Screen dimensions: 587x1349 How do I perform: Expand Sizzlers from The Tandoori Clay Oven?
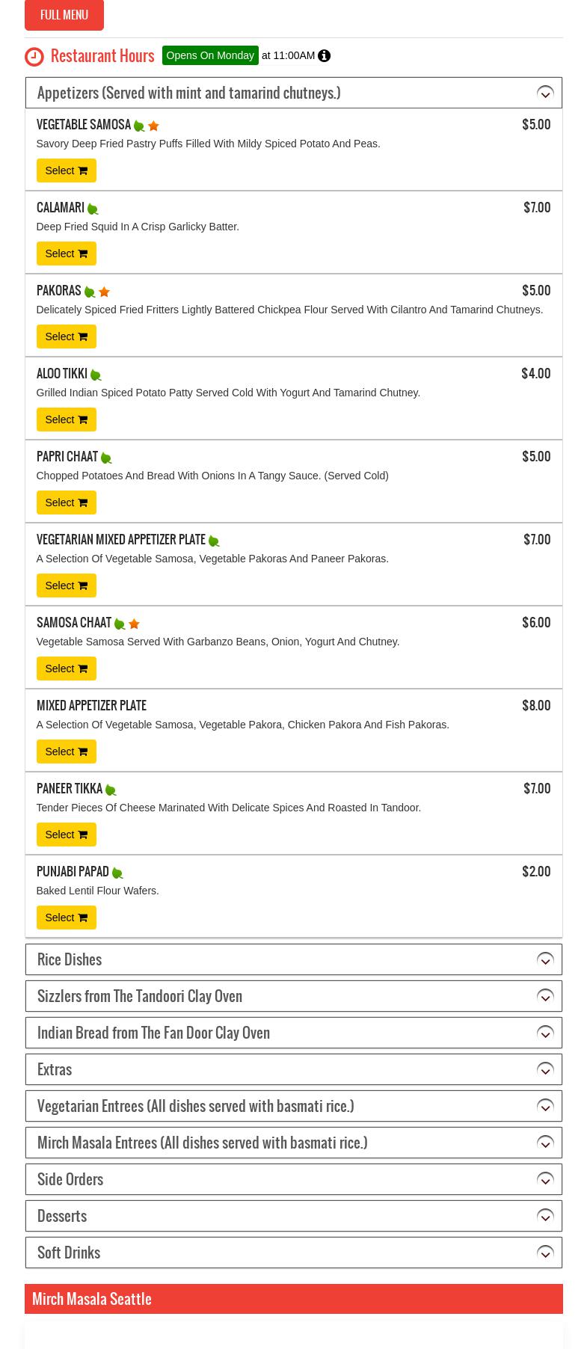point(545,997)
